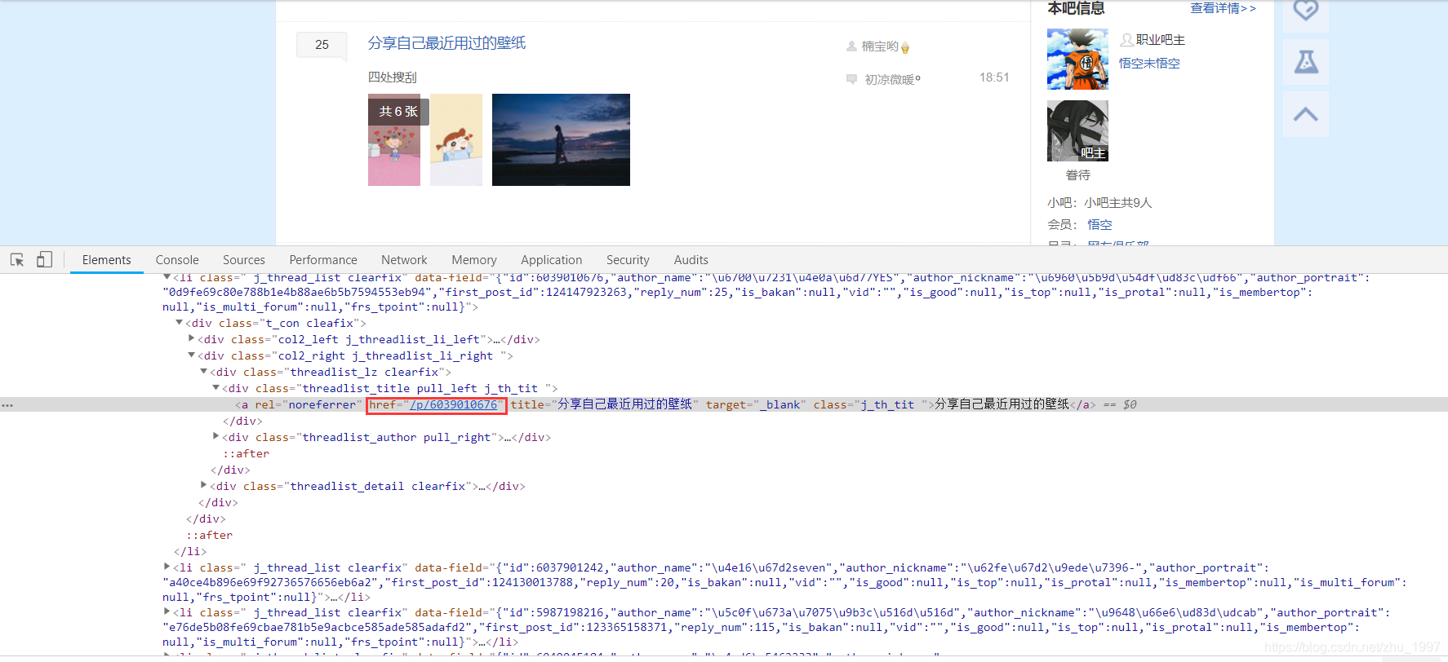1448x662 pixels.
Task: Select the reply icon beside 初凉微暖
Action: point(851,79)
